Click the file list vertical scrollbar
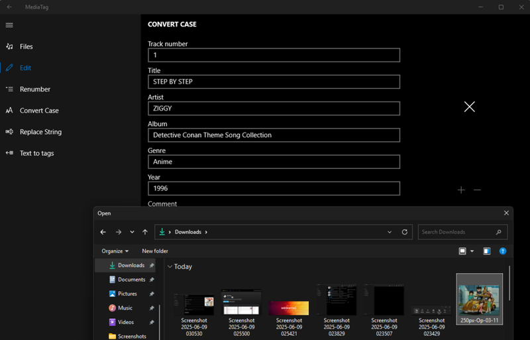The width and height of the screenshot is (530, 340). (509, 284)
